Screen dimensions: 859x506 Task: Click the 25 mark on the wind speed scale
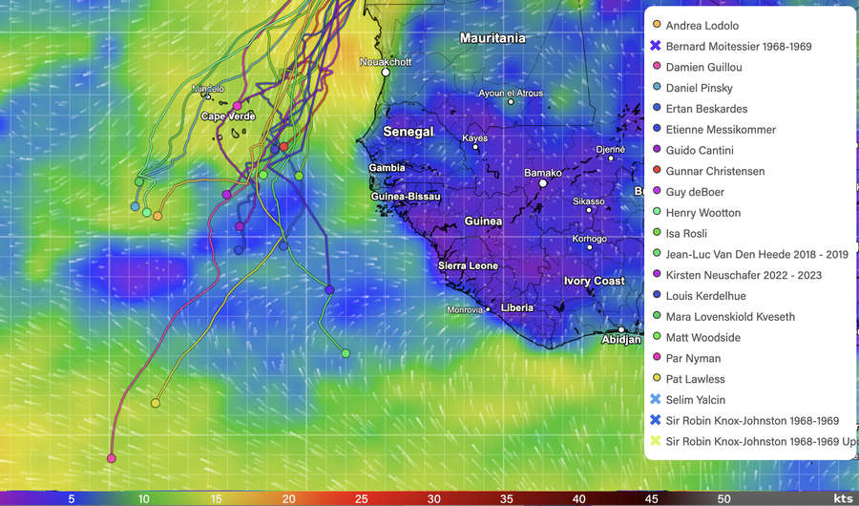click(361, 499)
